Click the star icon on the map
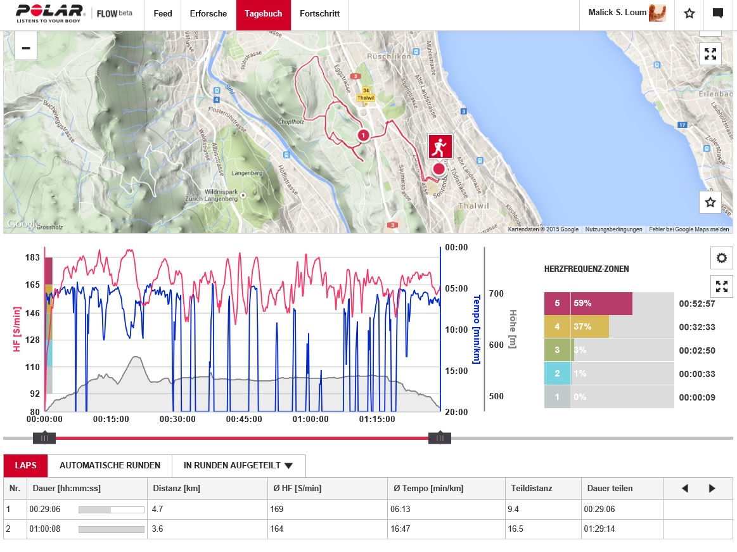Screen dimensions: 737x552 pos(710,202)
